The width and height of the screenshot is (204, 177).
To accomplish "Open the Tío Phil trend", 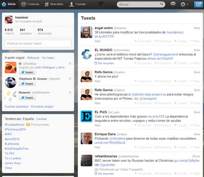I will tap(9, 153).
